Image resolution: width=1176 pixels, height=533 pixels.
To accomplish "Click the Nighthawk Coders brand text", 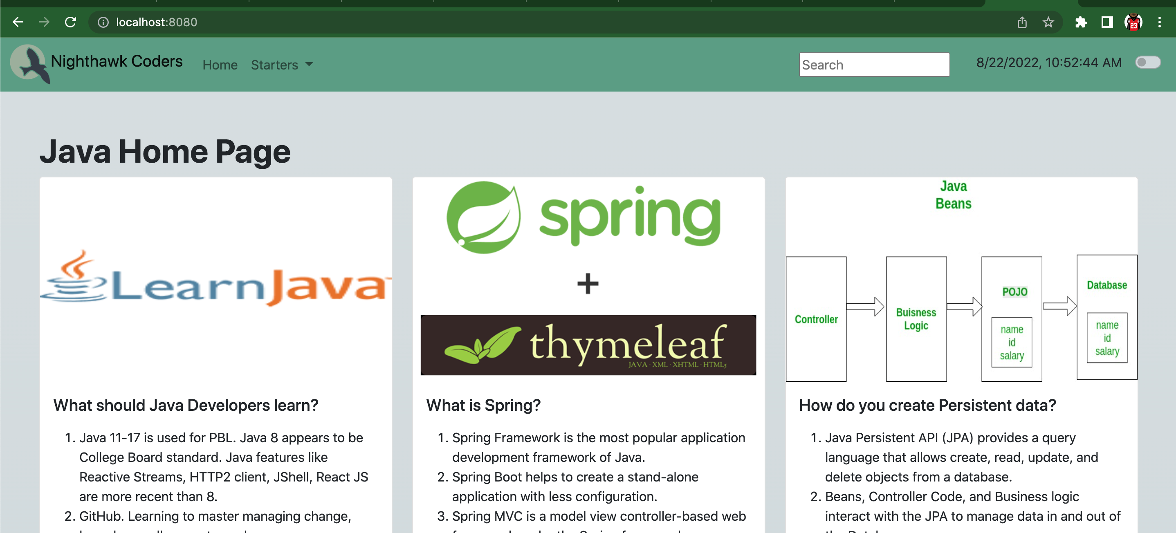I will pyautogui.click(x=117, y=61).
